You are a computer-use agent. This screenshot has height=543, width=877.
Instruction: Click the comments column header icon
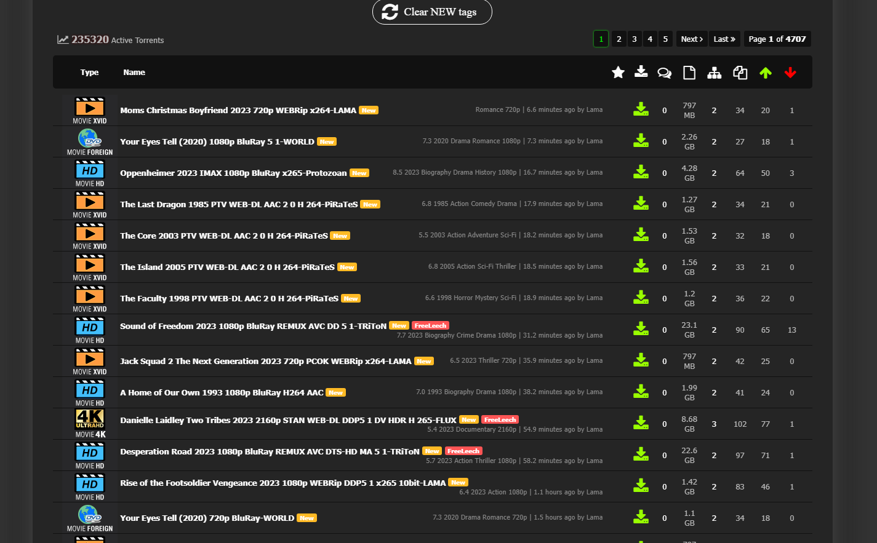[x=664, y=73]
